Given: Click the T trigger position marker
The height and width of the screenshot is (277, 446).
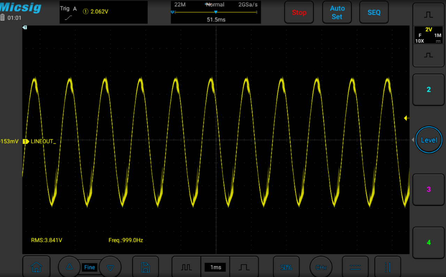Looking at the screenshot, I should click(25, 27).
